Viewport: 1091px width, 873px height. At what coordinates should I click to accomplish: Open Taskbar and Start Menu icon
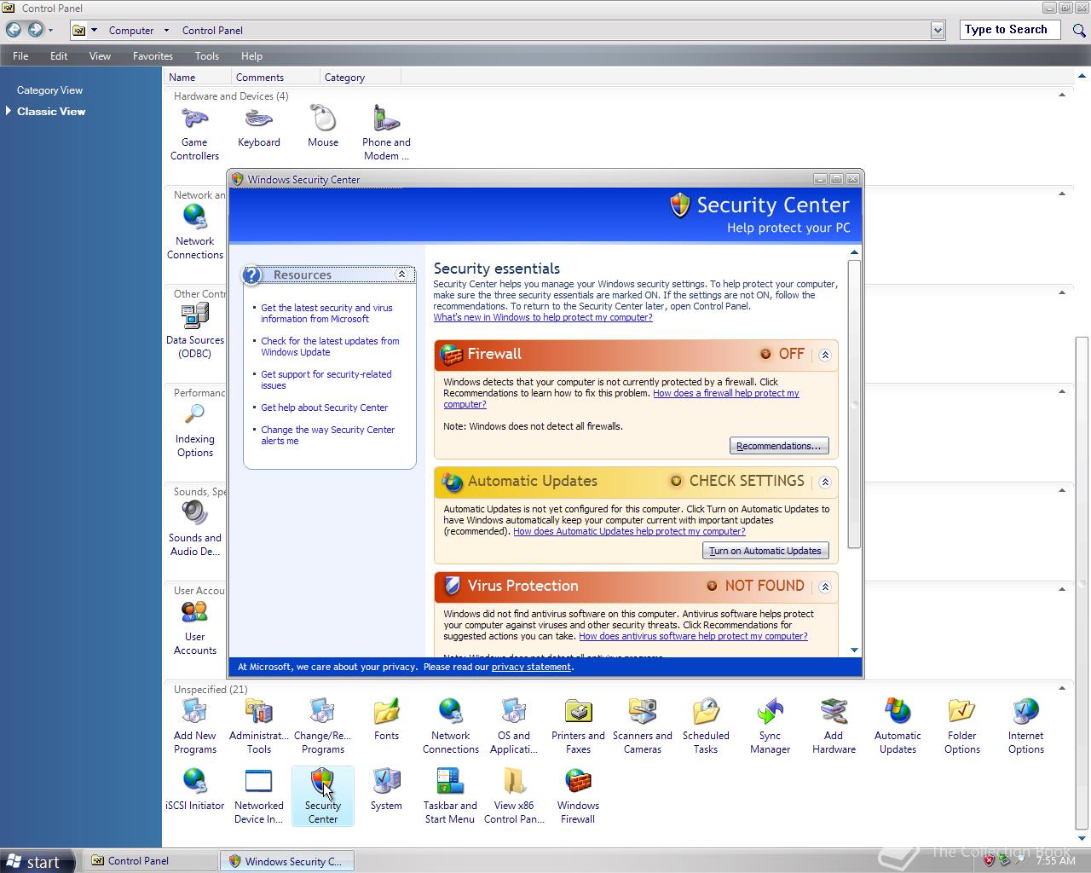pyautogui.click(x=450, y=796)
